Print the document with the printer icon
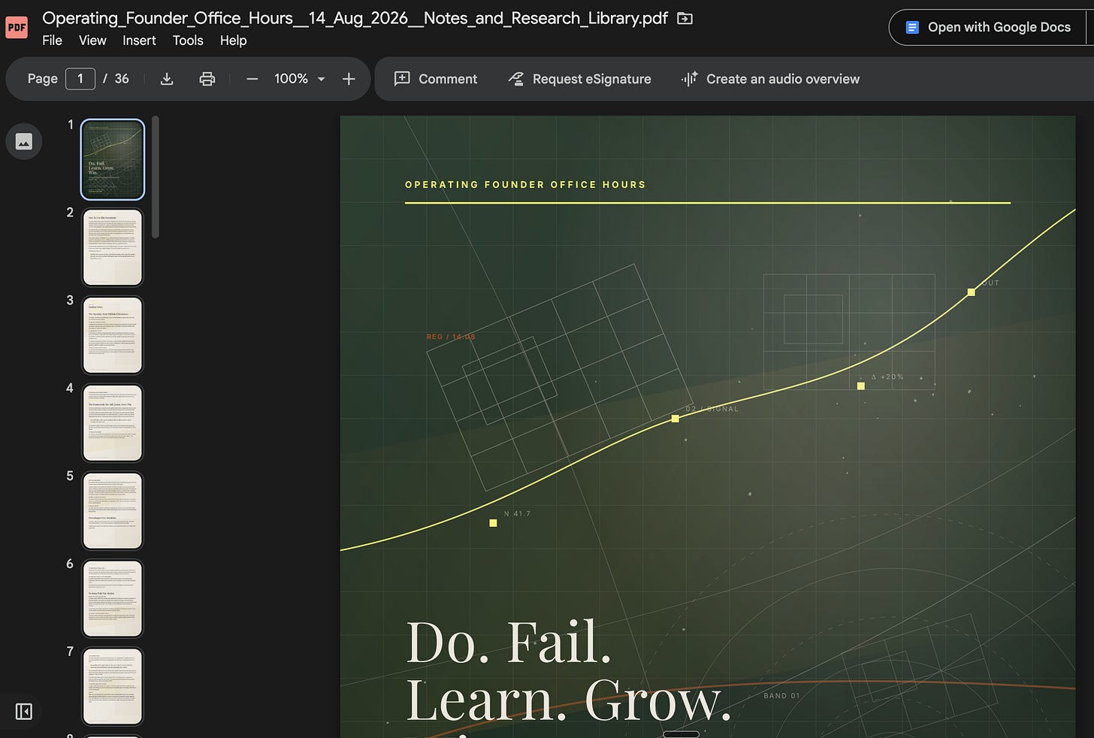The height and width of the screenshot is (738, 1094). [207, 79]
